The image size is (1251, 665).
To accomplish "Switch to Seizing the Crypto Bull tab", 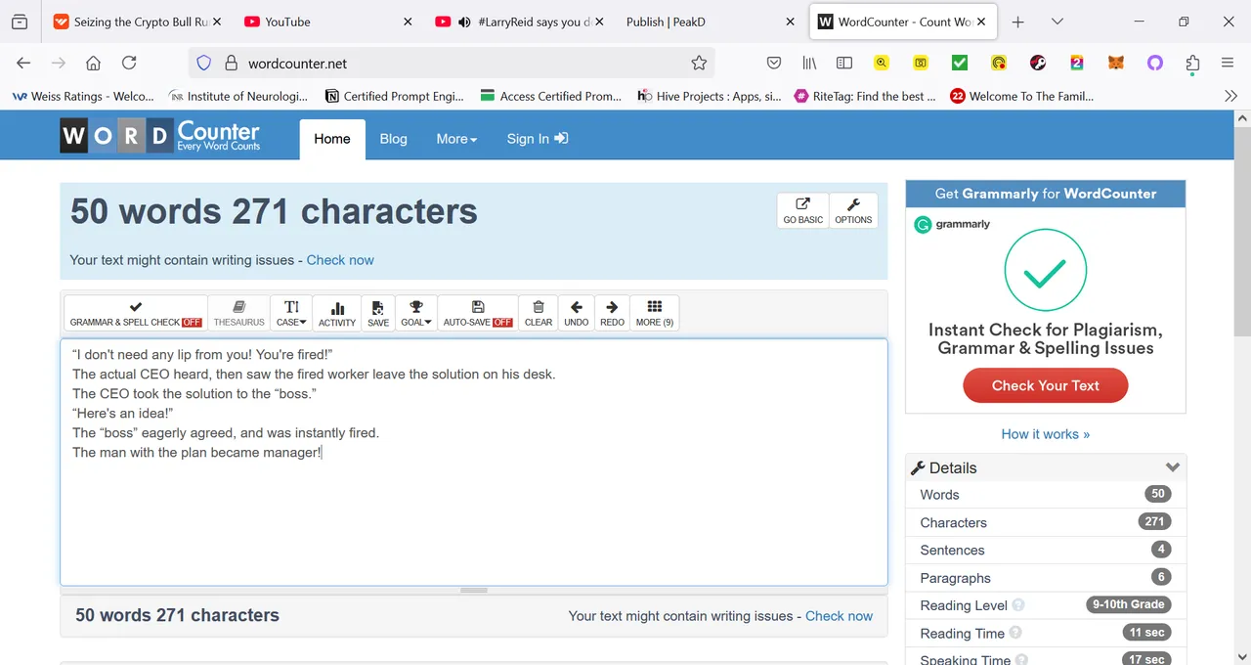I will coord(137,22).
